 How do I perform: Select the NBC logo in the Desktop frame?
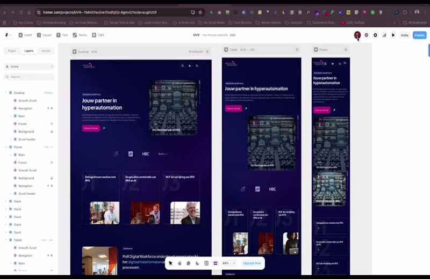pos(146,154)
